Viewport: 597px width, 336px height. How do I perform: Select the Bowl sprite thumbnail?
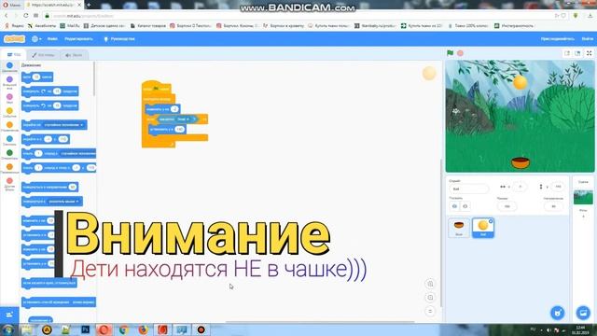click(x=459, y=228)
